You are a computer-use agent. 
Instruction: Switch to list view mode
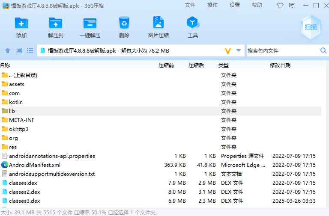pyautogui.click(x=30, y=50)
